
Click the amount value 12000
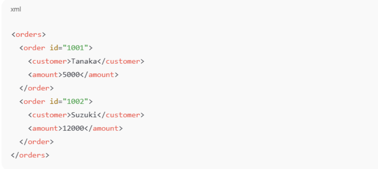click(73, 128)
